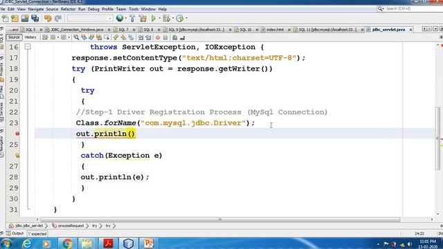The width and height of the screenshot is (443, 249).
Task: Click the Find Selection magnifier icon in editor toolbar
Action: (x=76, y=37)
